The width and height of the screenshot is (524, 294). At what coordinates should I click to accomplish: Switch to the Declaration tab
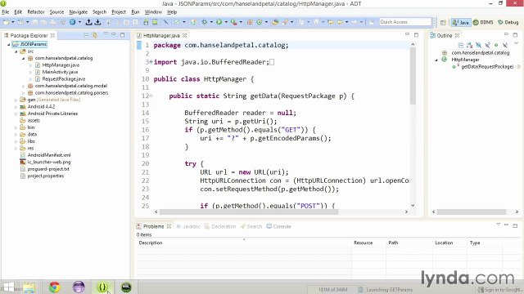220,226
